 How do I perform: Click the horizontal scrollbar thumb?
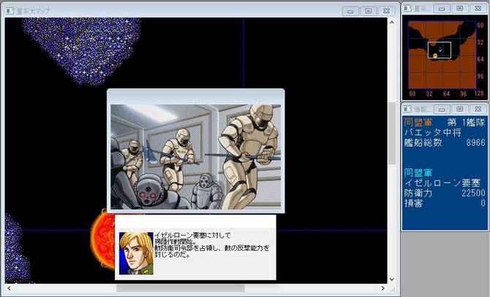pos(181,288)
